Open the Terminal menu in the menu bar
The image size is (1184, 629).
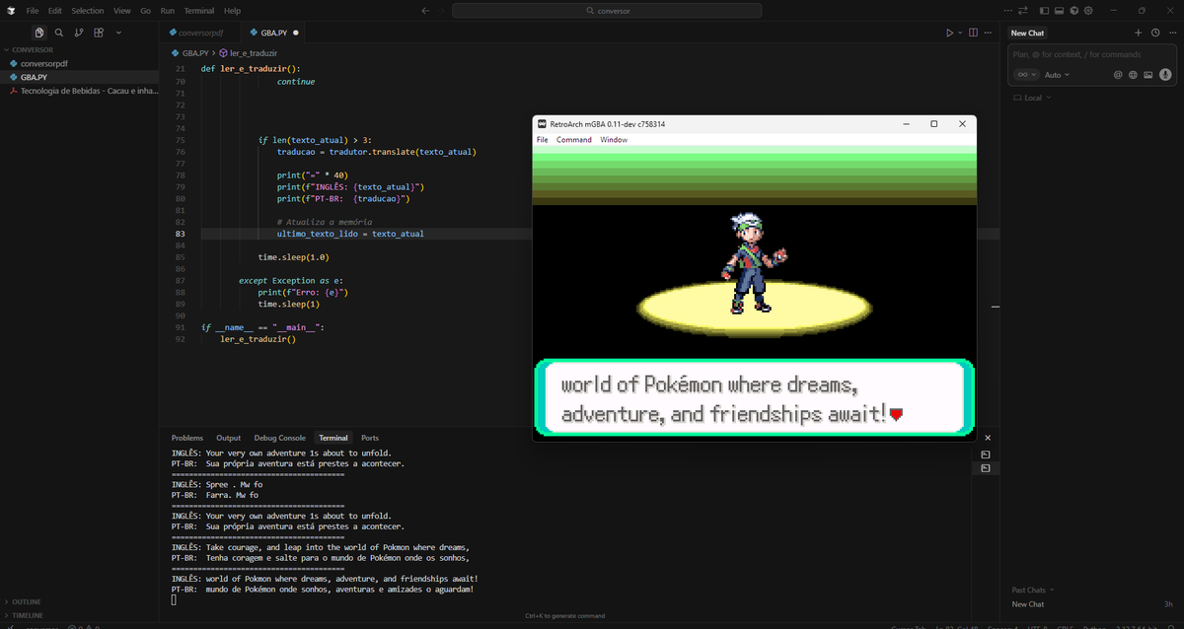[x=199, y=10]
